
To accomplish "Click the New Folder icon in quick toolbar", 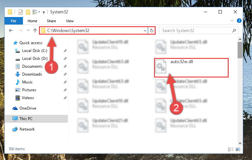I will click(x=28, y=12).
